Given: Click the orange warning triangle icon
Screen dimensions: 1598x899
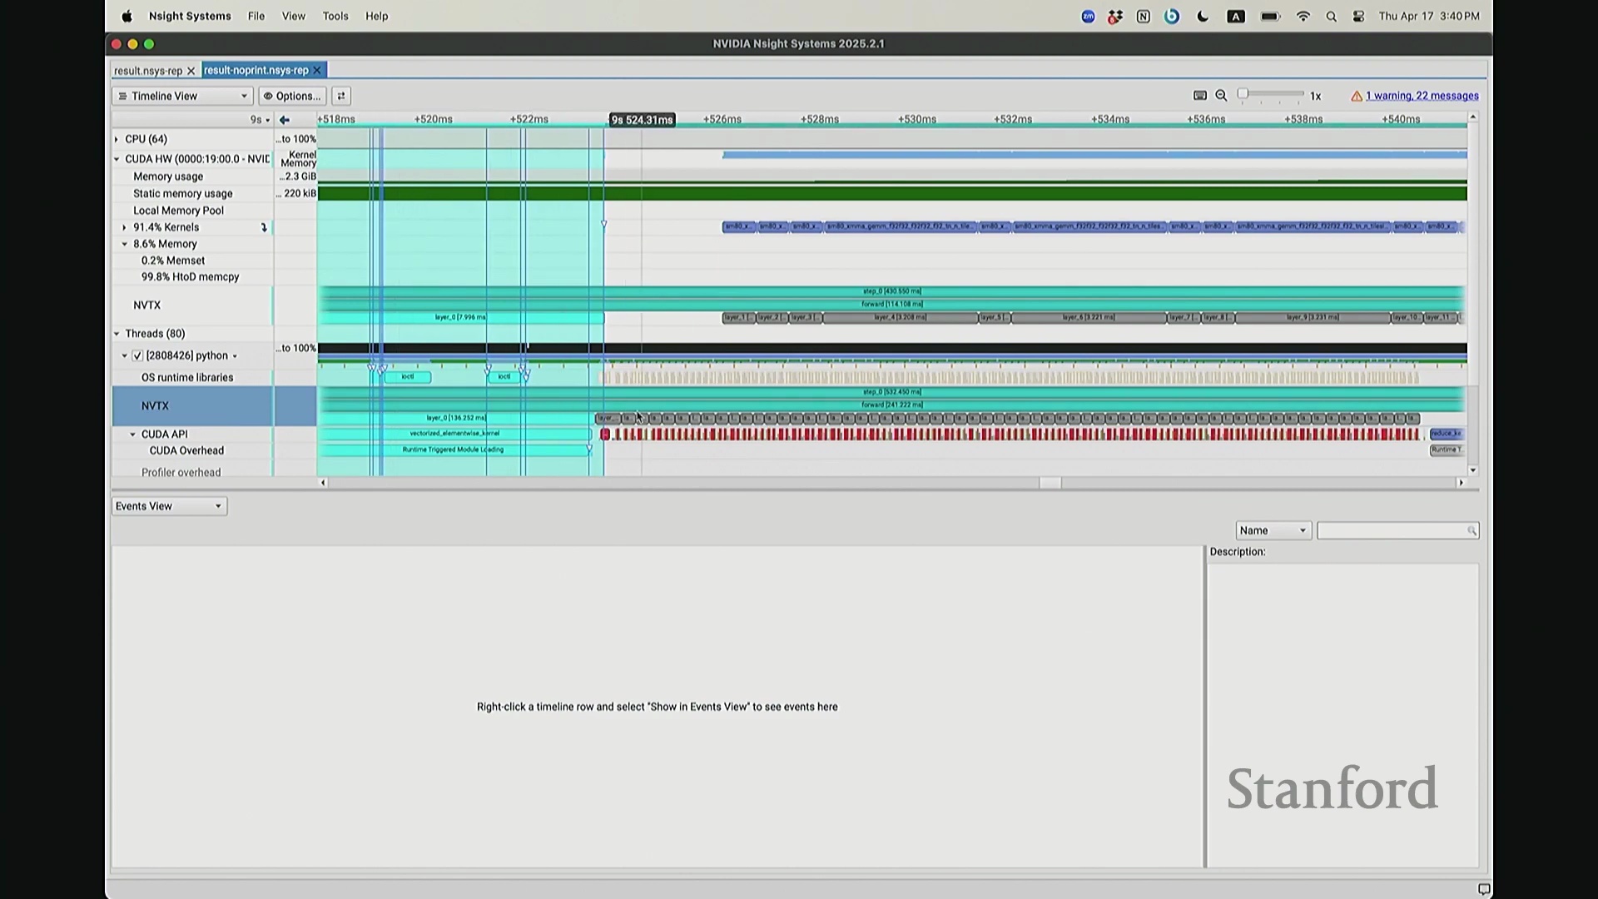Looking at the screenshot, I should (x=1357, y=97).
